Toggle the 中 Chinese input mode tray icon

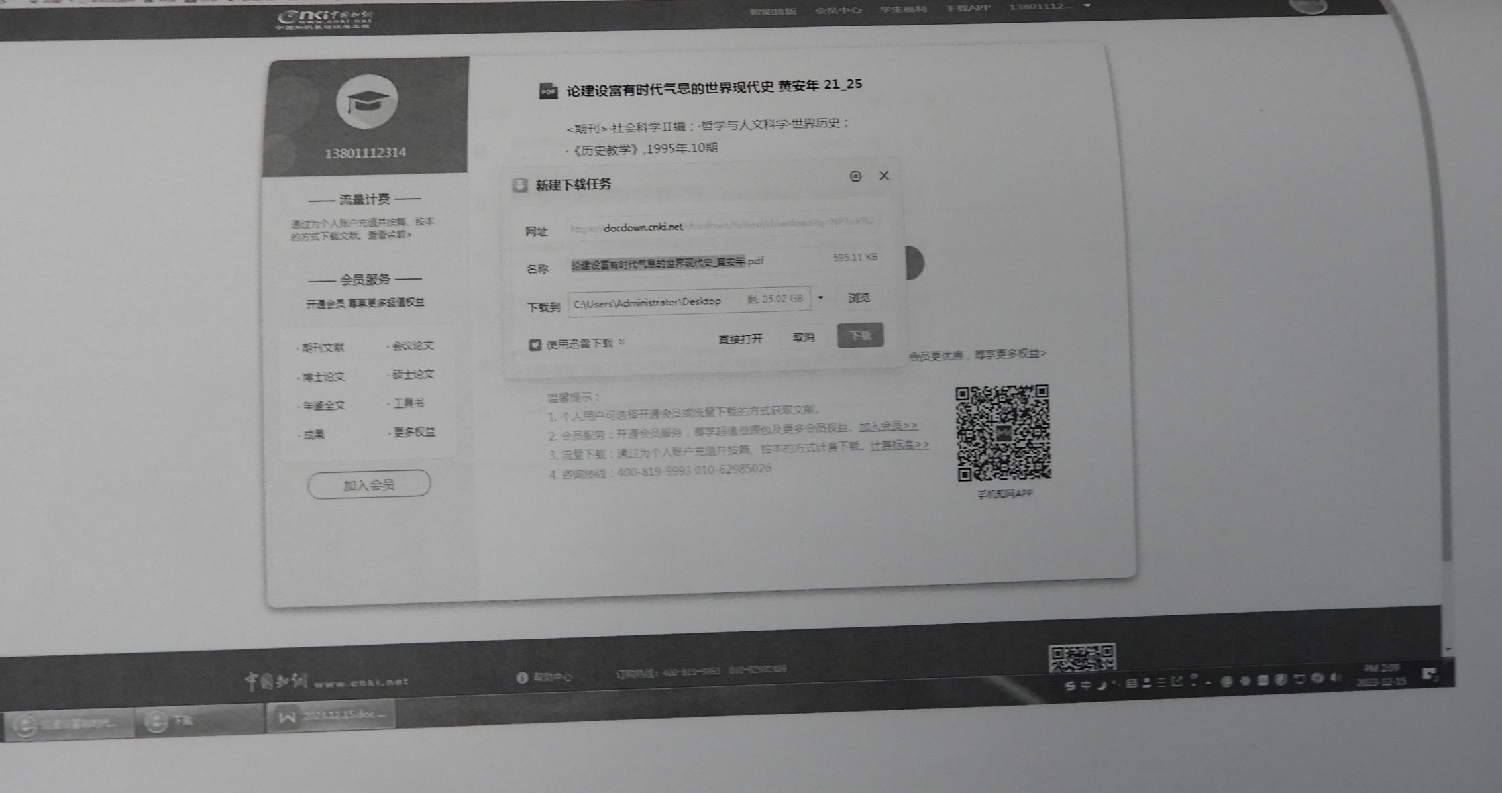pos(1086,684)
